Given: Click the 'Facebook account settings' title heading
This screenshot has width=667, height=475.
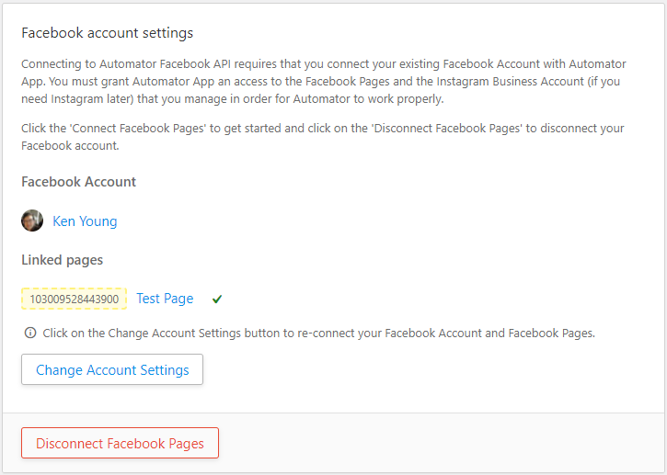Looking at the screenshot, I should (x=108, y=33).
